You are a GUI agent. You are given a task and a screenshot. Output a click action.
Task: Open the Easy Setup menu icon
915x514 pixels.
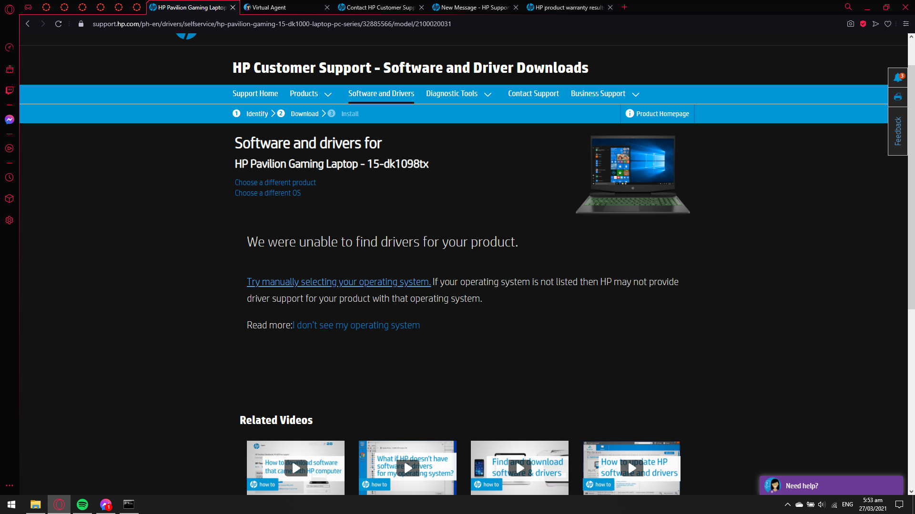tap(906, 24)
